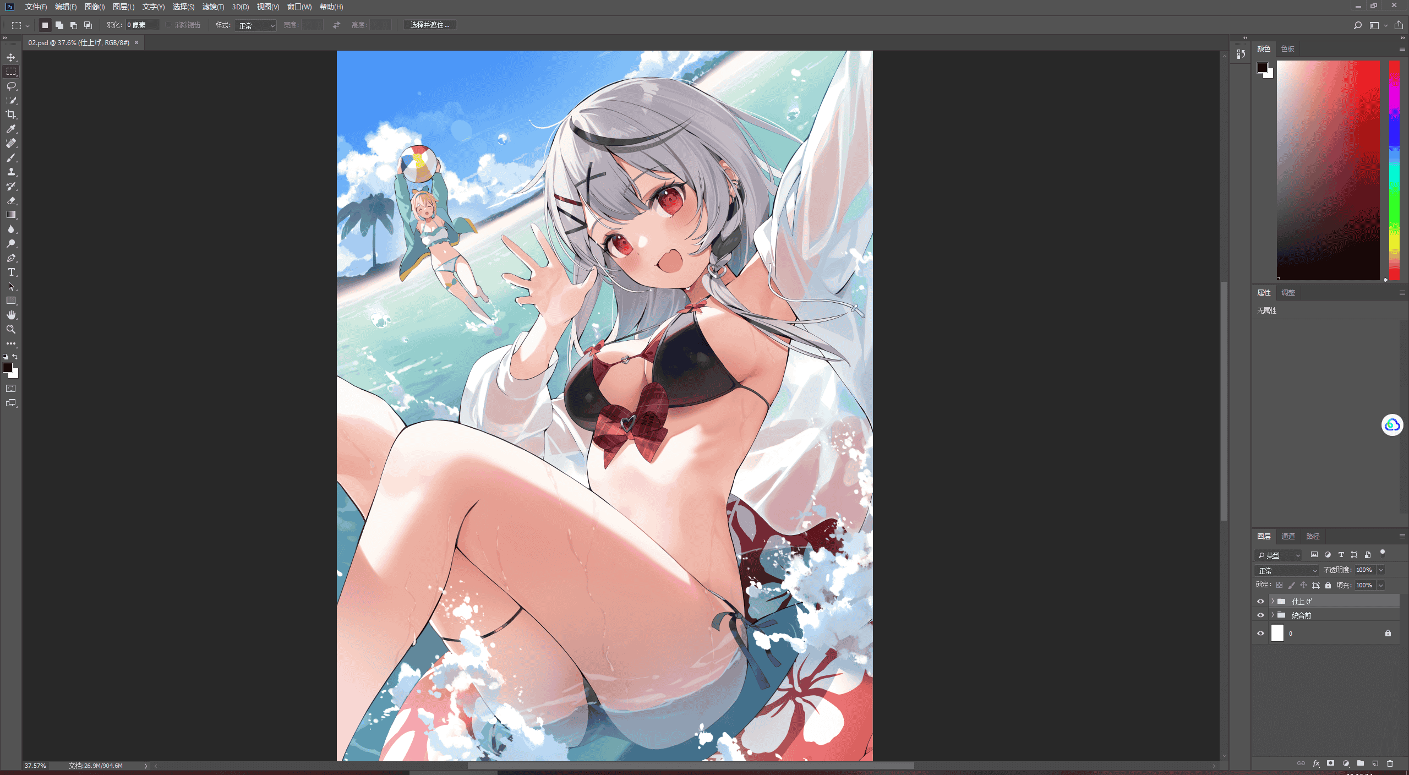Click the floating cloud sync button
The height and width of the screenshot is (775, 1409).
[1392, 425]
